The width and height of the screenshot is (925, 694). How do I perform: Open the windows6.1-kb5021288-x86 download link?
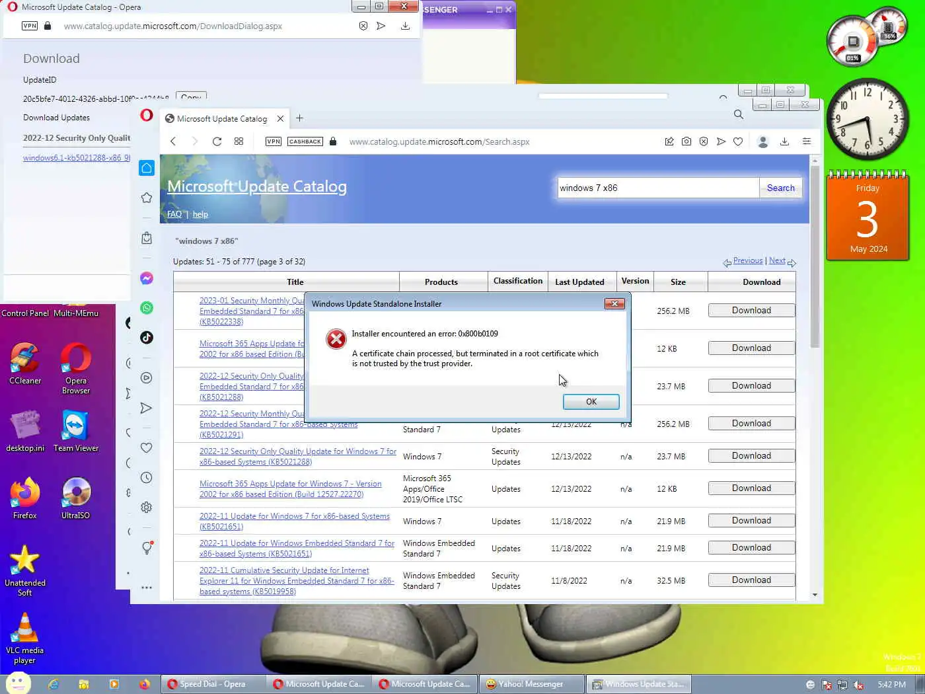click(77, 158)
